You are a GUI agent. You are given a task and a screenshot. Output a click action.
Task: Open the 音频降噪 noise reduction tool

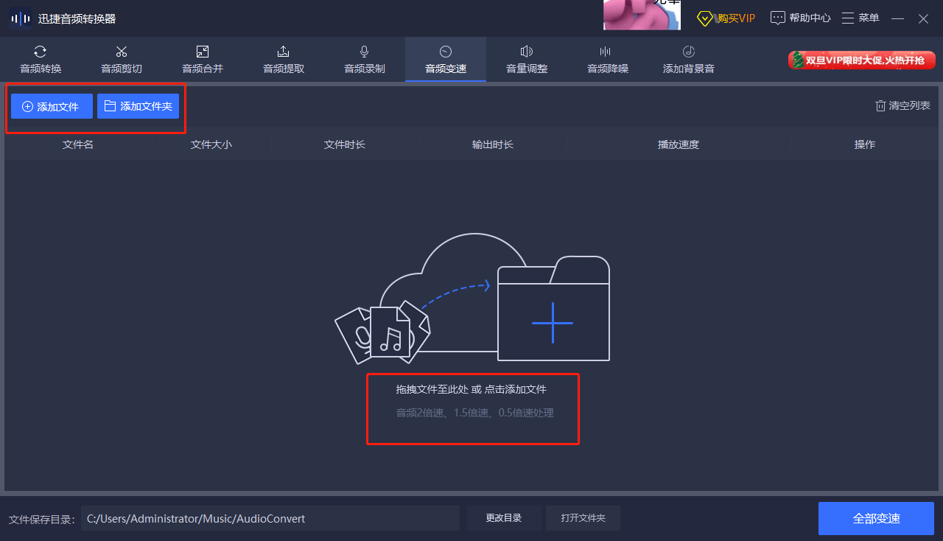pos(608,60)
